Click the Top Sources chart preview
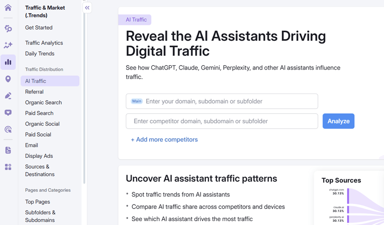This screenshot has width=384, height=225. coord(349,198)
